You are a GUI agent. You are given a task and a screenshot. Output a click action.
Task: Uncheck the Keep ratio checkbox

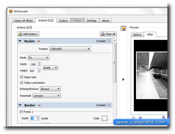coord(21,77)
